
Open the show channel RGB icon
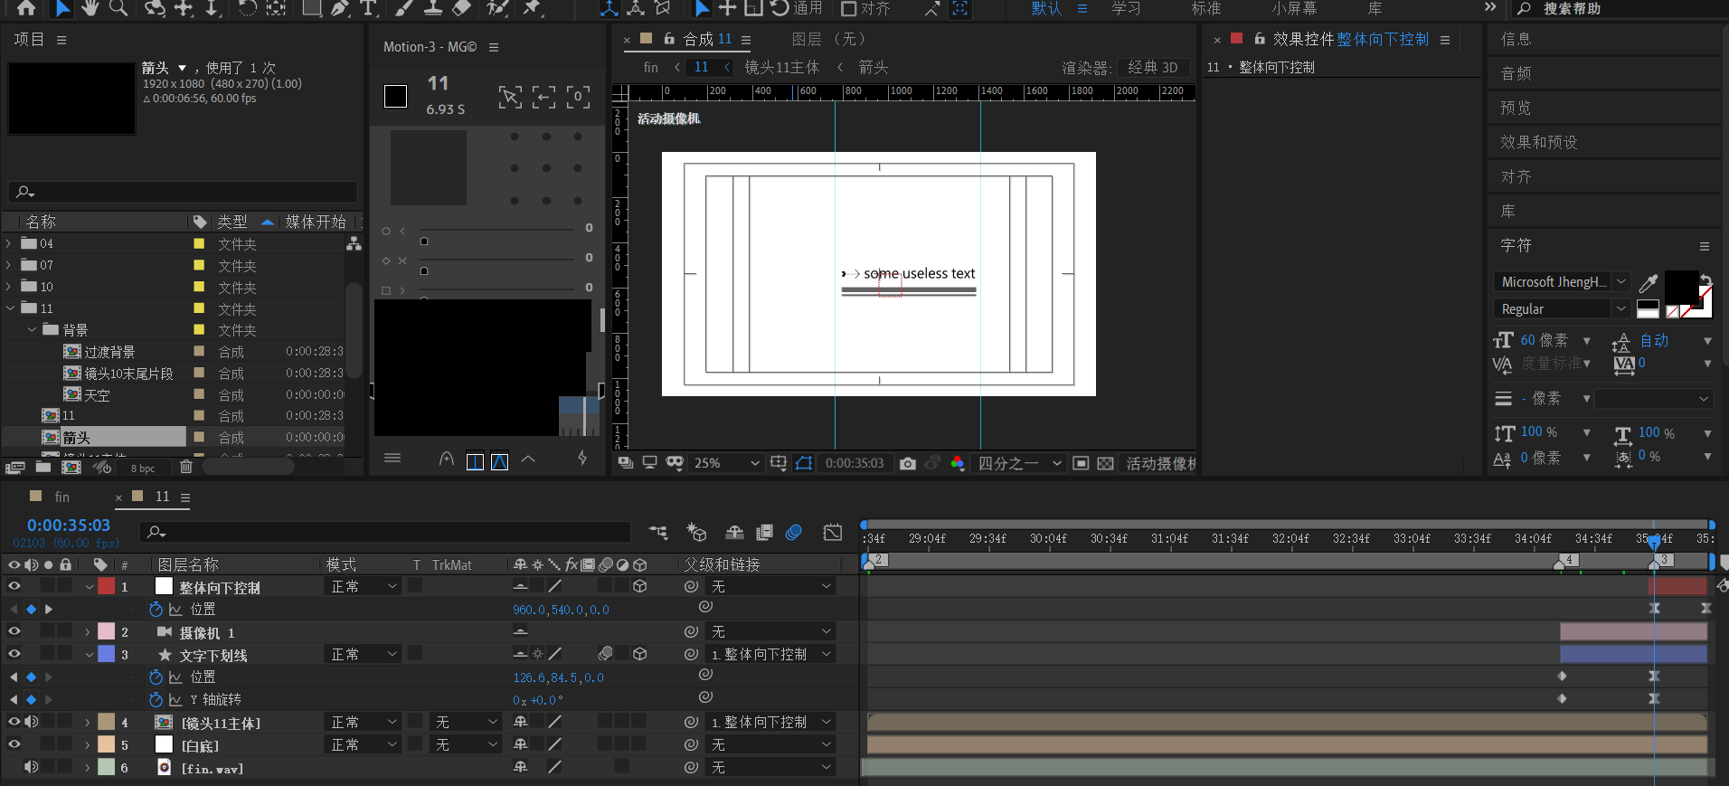click(957, 463)
